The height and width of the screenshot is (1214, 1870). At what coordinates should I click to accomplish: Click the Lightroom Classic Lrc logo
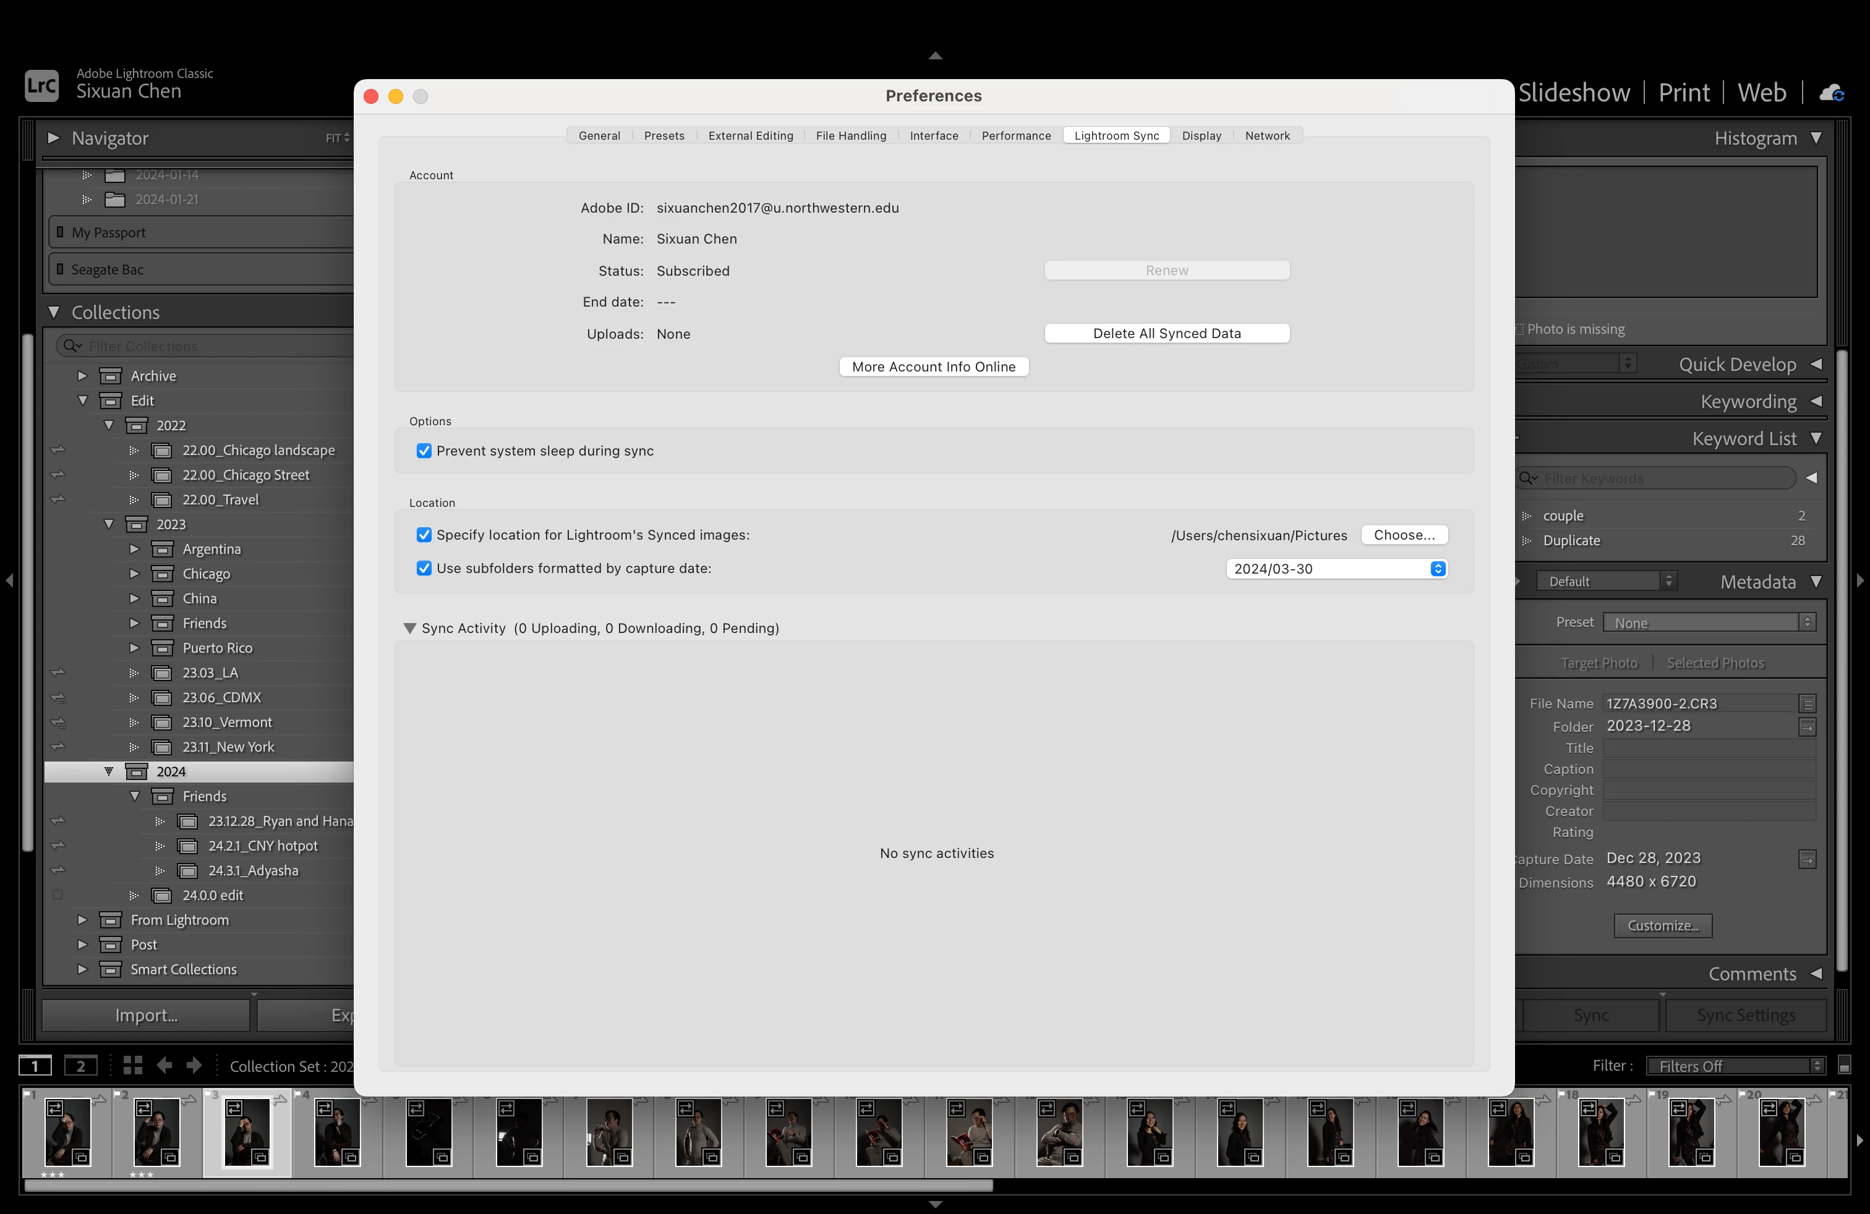pos(41,85)
